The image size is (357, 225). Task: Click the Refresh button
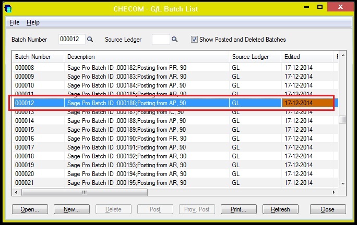280,209
